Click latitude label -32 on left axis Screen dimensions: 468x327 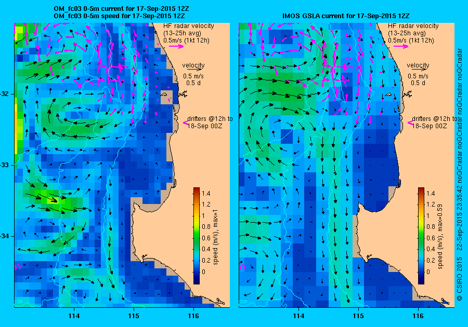(x=5, y=94)
